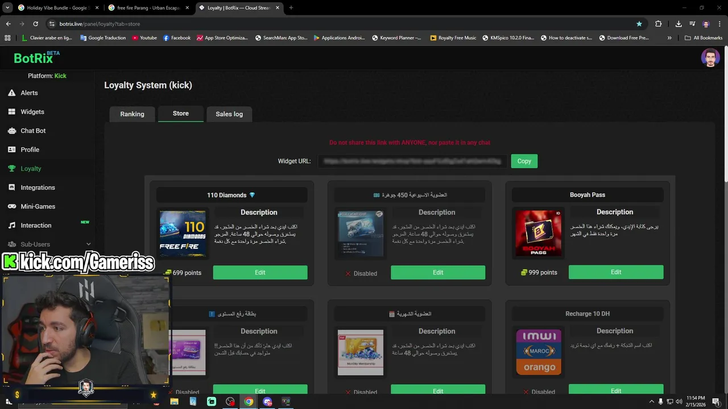Click the 999 points price label

pyautogui.click(x=539, y=273)
